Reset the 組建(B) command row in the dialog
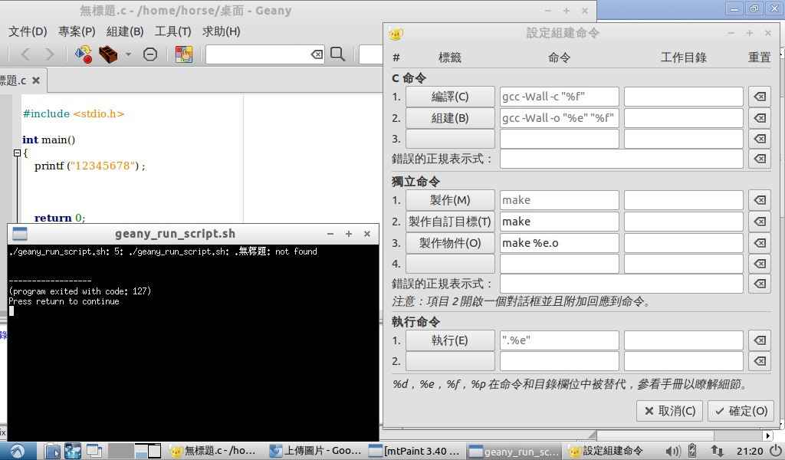This screenshot has width=785, height=460. [760, 118]
